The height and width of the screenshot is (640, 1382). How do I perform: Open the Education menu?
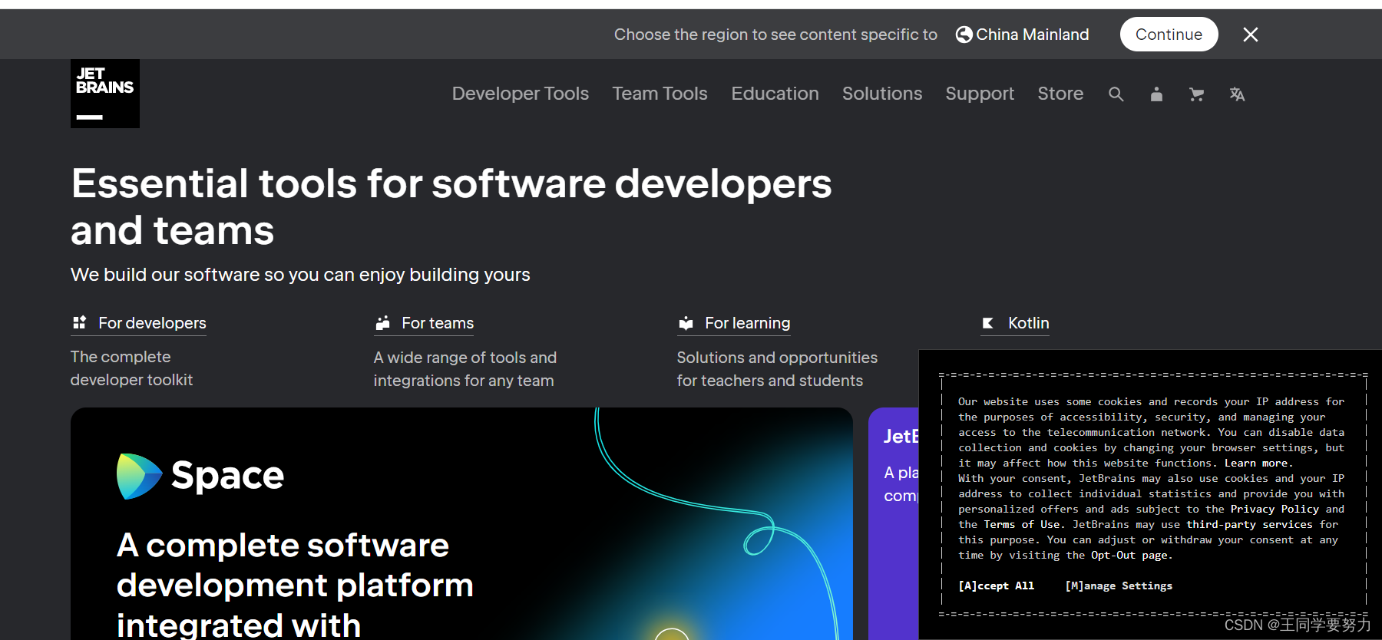click(775, 94)
